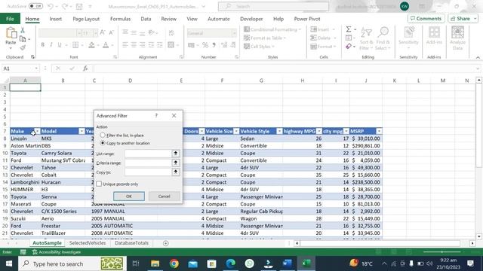Click the AutoSum sigma icon
The image size is (483, 271).
[x=349, y=29]
